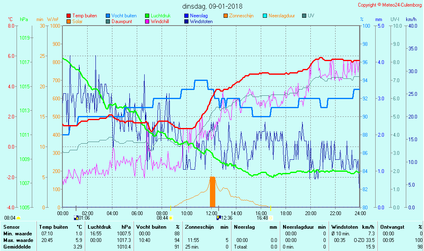Click the navy Windstoten legend square
Screen dimensions: 424x251
pyautogui.click(x=186, y=21)
